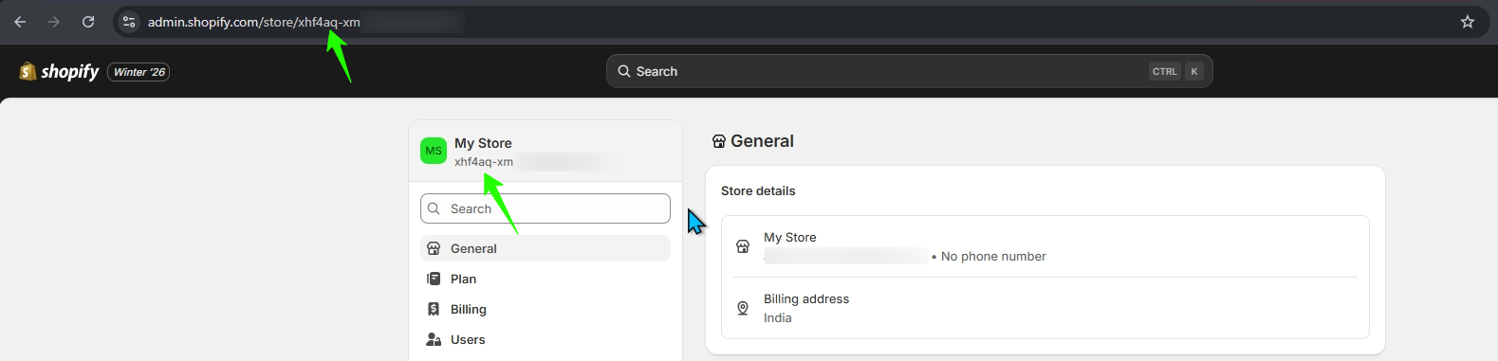The image size is (1498, 361).
Task: Bookmark this page with the star icon
Action: [x=1468, y=22]
